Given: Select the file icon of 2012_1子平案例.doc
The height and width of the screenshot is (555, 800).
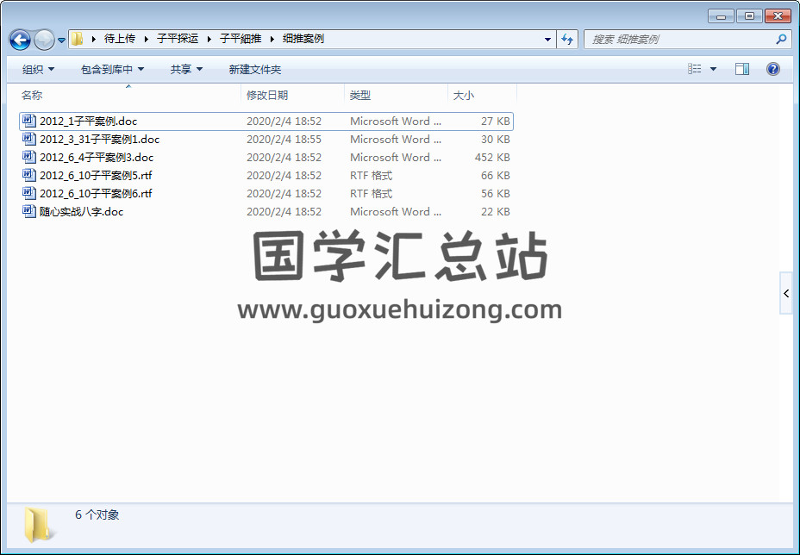Looking at the screenshot, I should click(29, 122).
